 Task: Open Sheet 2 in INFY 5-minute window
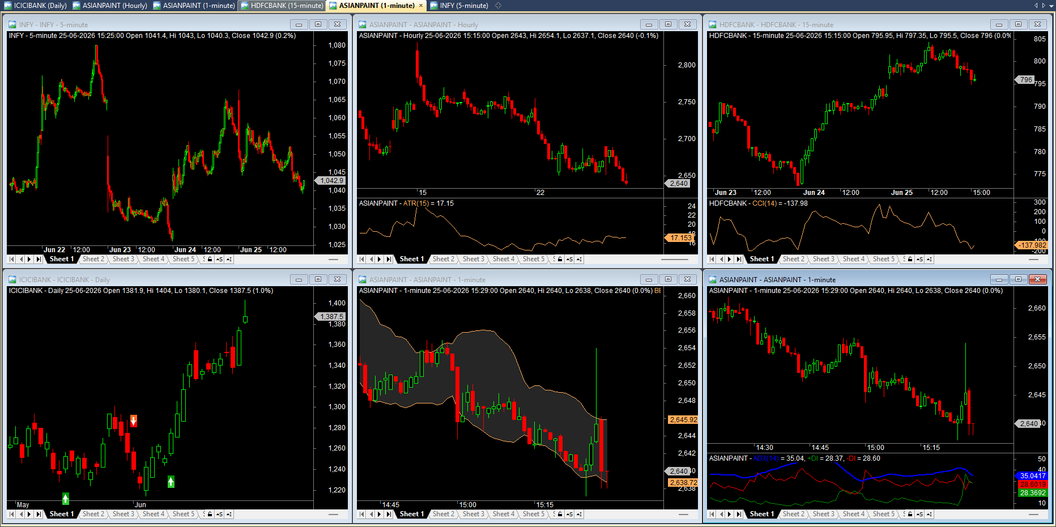click(x=93, y=259)
